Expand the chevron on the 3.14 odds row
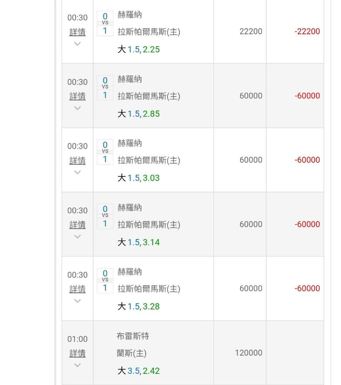 pyautogui.click(x=77, y=237)
